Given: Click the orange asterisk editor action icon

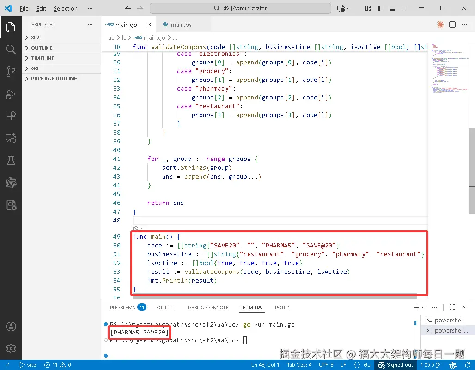Looking at the screenshot, I should click(440, 25).
